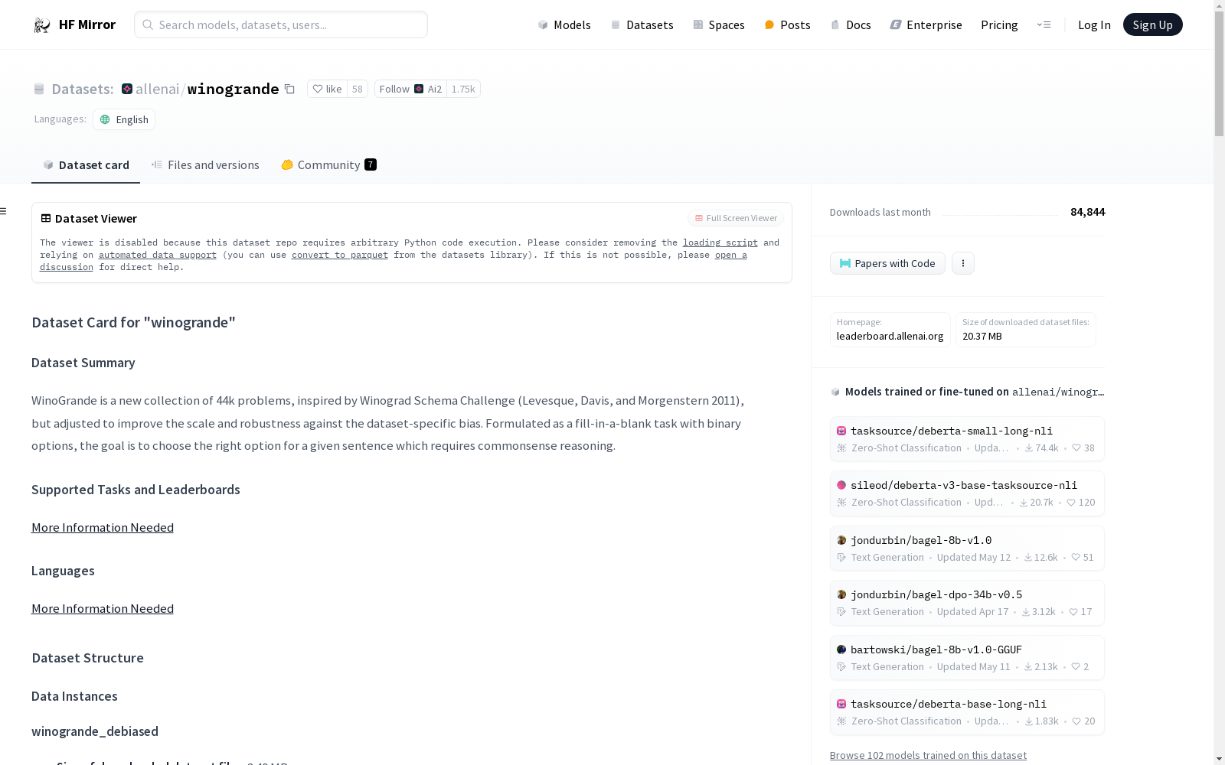Open jondurbin/bagel-dpo-34b-v0.5 model

coord(967,603)
